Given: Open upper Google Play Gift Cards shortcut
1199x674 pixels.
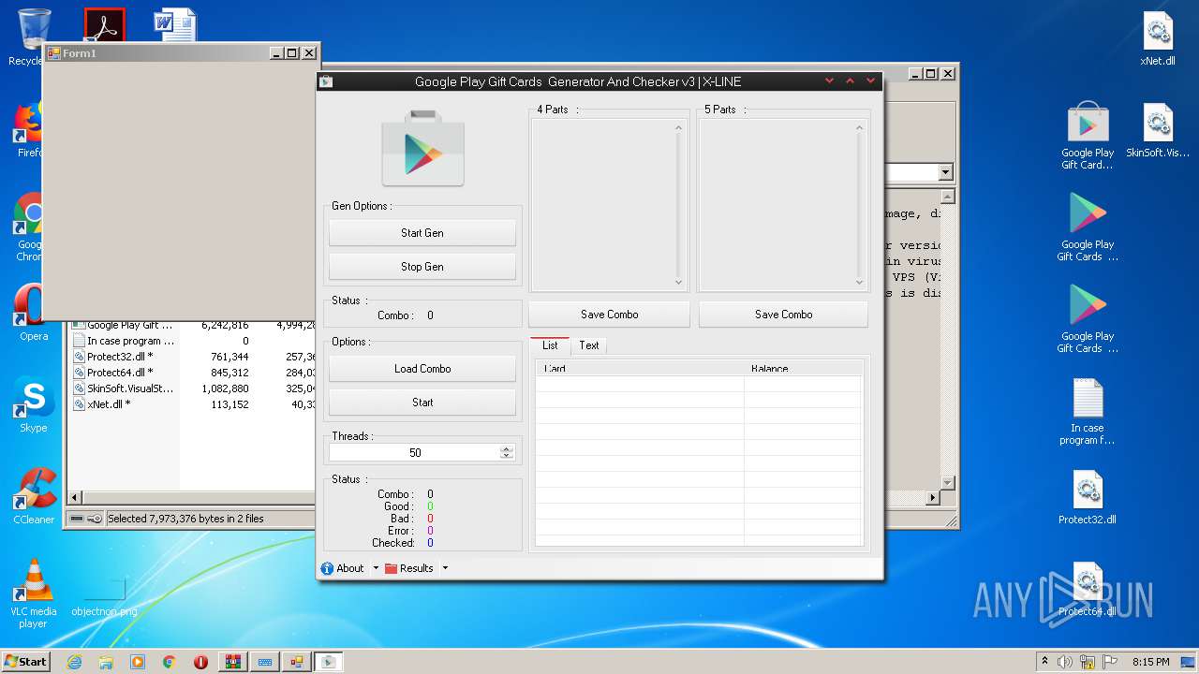Looking at the screenshot, I should click(x=1088, y=227).
